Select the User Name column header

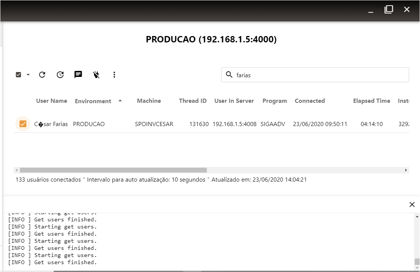point(52,101)
